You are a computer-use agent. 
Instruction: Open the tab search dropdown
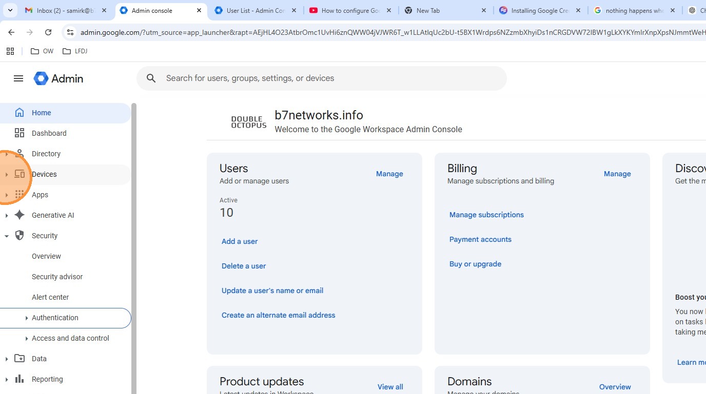[10, 10]
